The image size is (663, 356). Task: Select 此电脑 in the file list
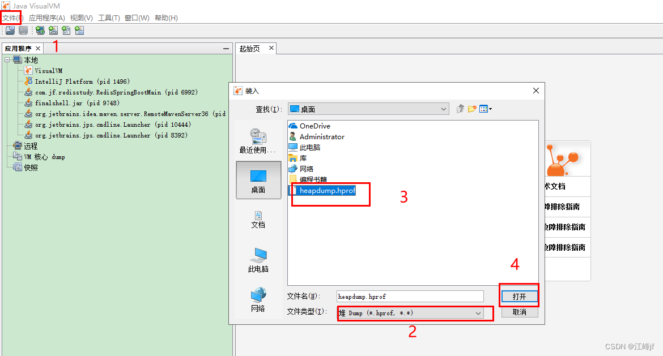(304, 147)
